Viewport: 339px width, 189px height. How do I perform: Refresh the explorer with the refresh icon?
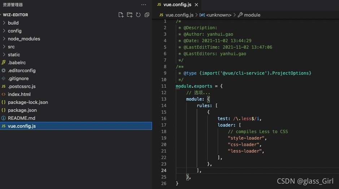click(138, 15)
